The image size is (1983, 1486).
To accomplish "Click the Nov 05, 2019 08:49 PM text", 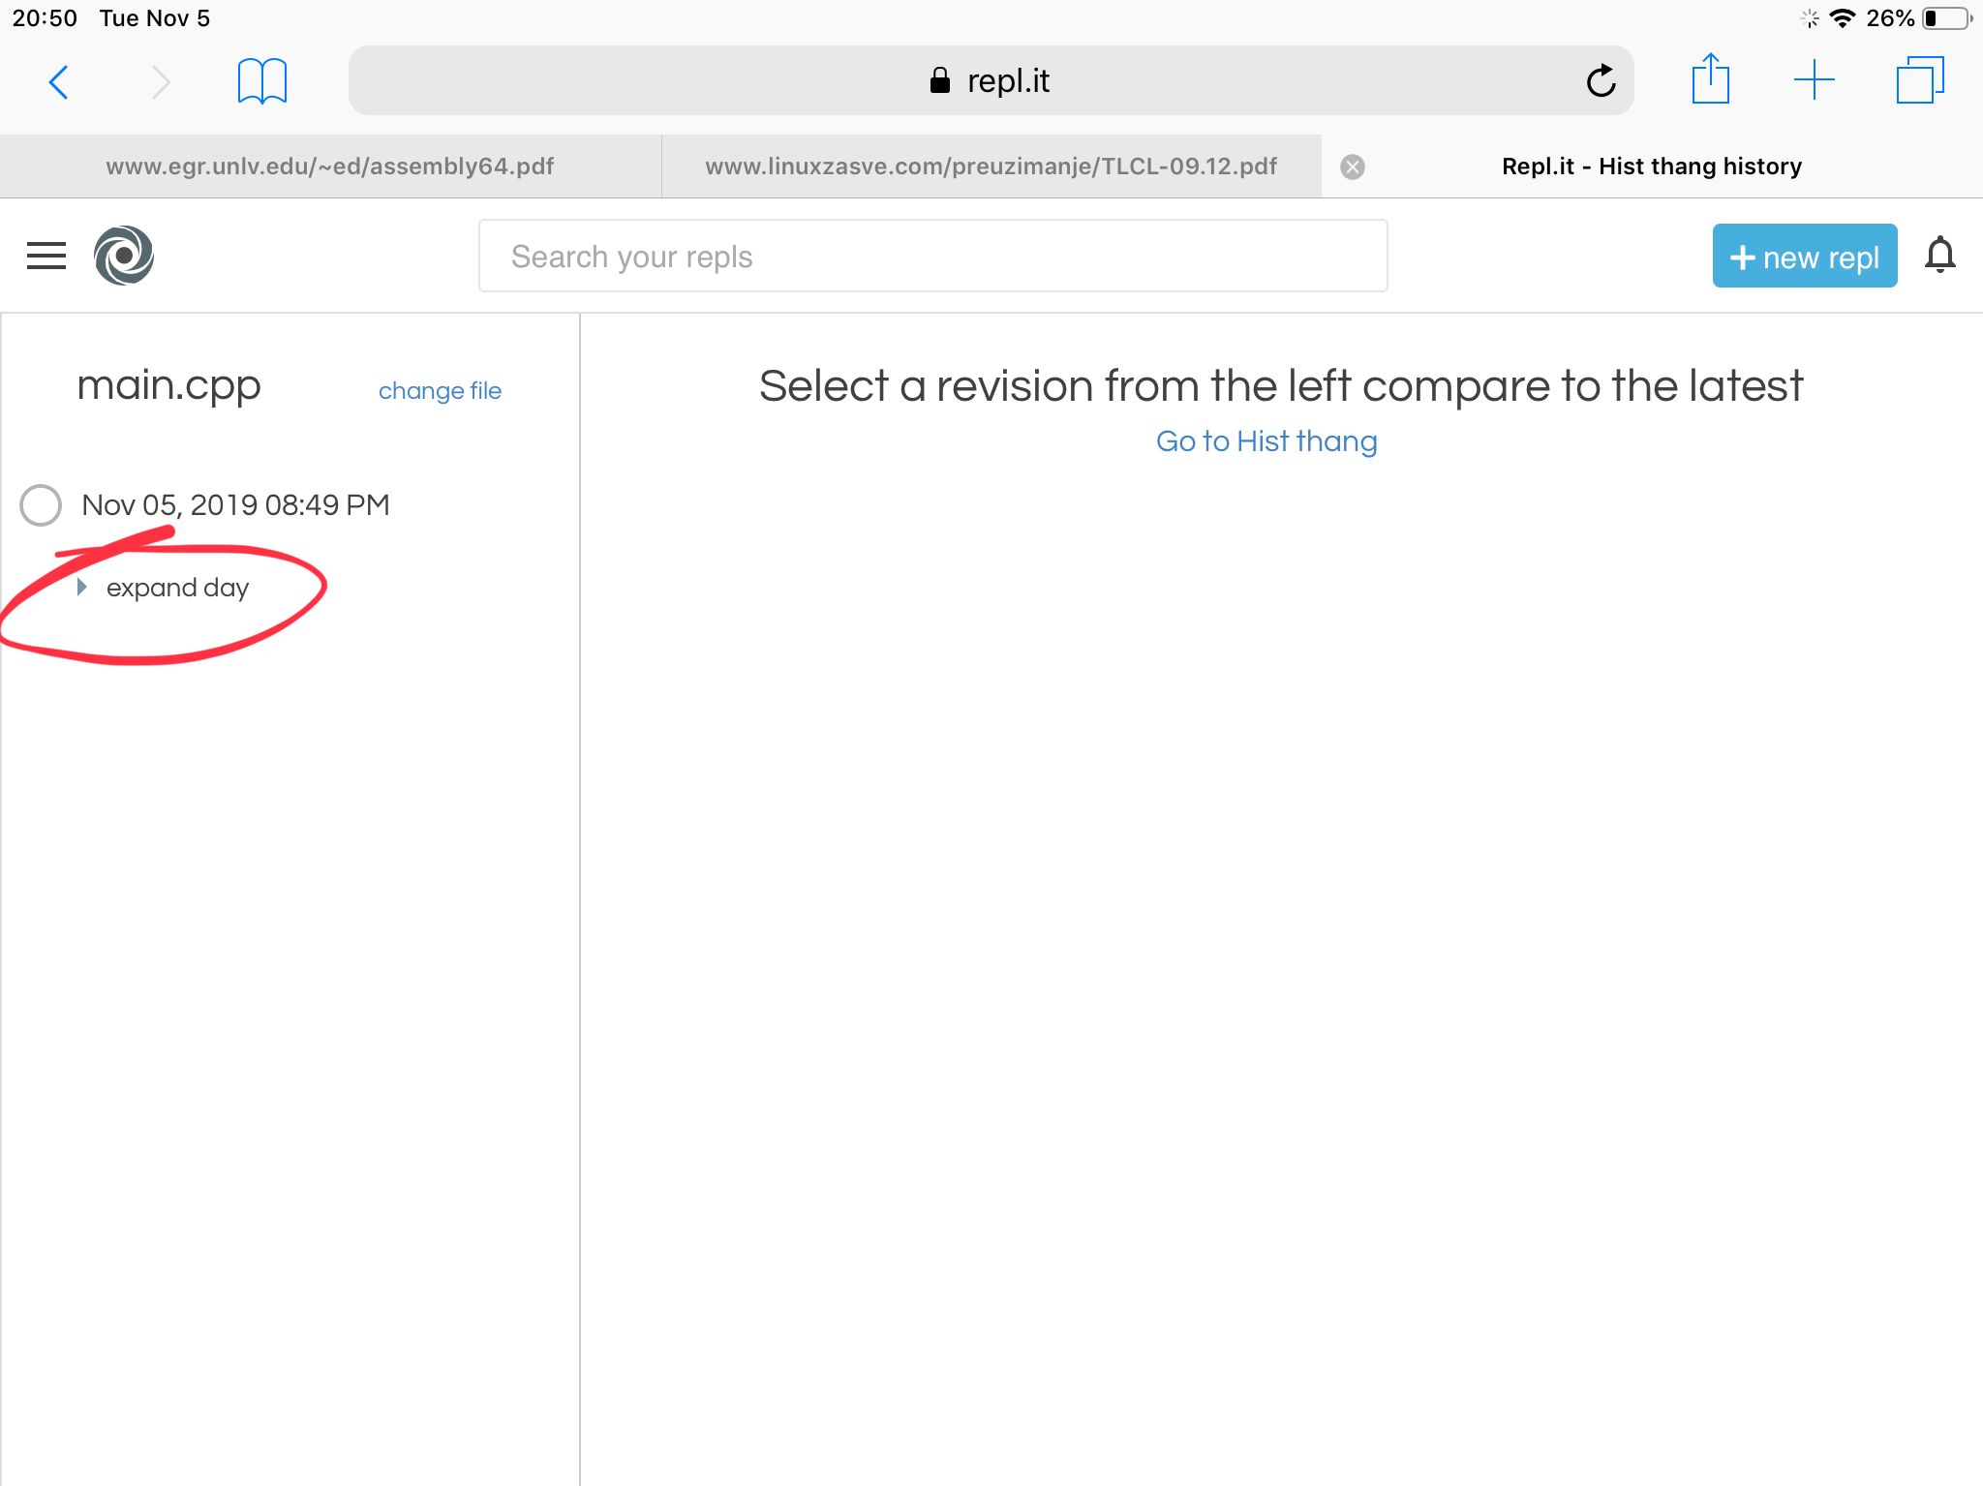I will [235, 505].
